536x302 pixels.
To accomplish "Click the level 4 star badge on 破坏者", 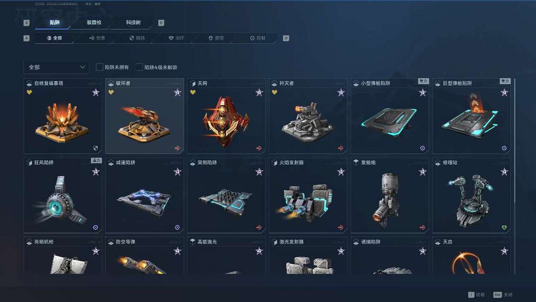I will 177,92.
